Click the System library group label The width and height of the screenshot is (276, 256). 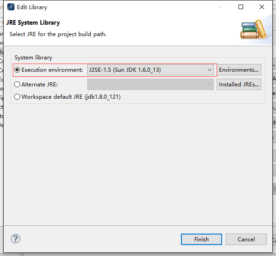[x=33, y=58]
